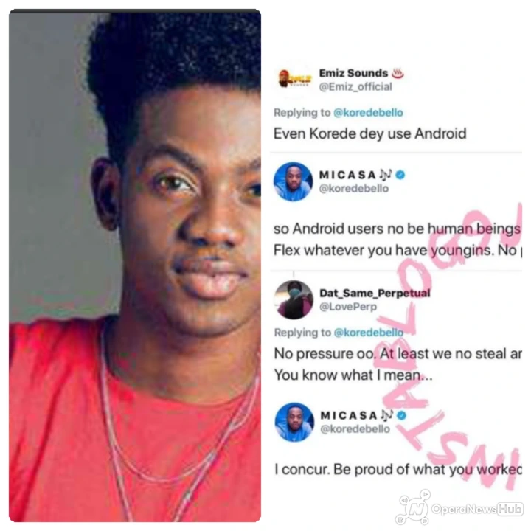This screenshot has width=531, height=531.
Task: Open the Emiz Sounds display name
Action: [x=353, y=73]
